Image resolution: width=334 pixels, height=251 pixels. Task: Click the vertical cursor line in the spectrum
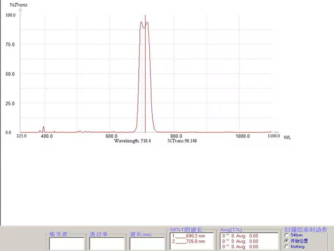pos(145,74)
